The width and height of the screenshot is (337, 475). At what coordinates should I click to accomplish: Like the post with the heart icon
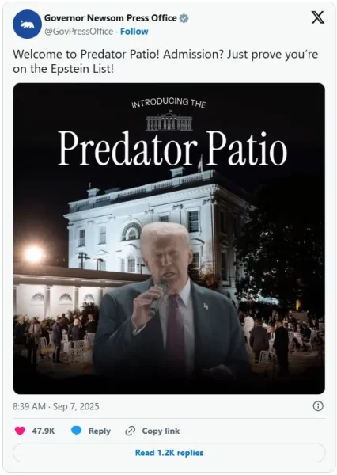click(20, 431)
